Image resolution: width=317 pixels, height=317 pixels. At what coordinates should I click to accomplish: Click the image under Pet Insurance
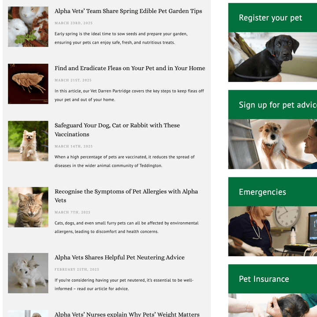pos(273,305)
